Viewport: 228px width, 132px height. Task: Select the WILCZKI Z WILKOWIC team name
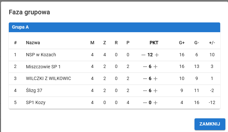click(x=48, y=79)
